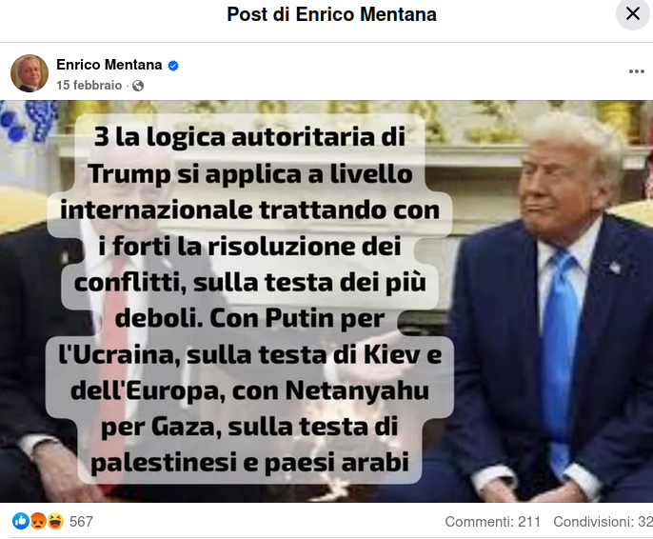653x539 pixels.
Task: Click Enrico Mentana's profile picture
Action: (30, 73)
